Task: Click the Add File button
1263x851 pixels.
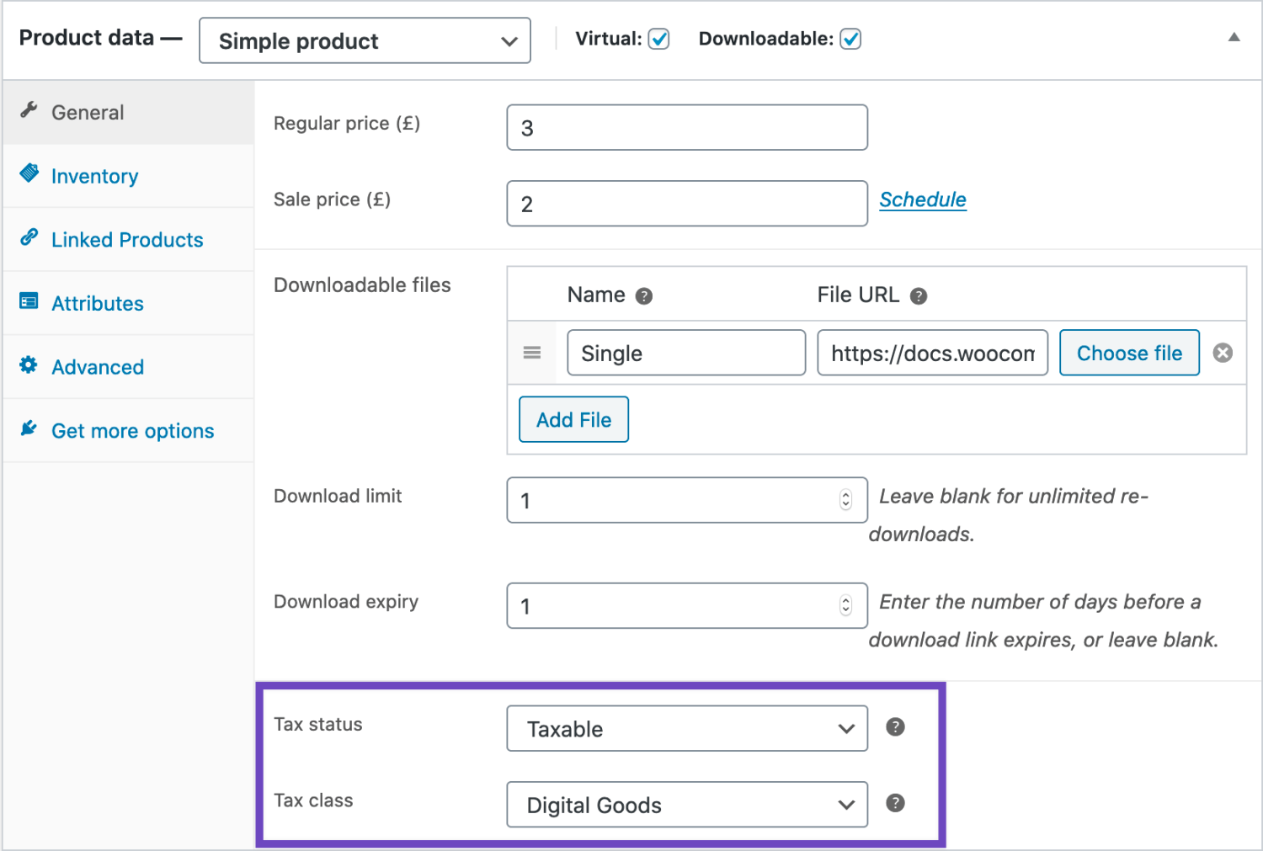Action: (x=573, y=418)
